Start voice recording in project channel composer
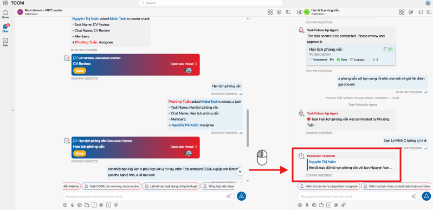433x210 pixels. coord(73,205)
